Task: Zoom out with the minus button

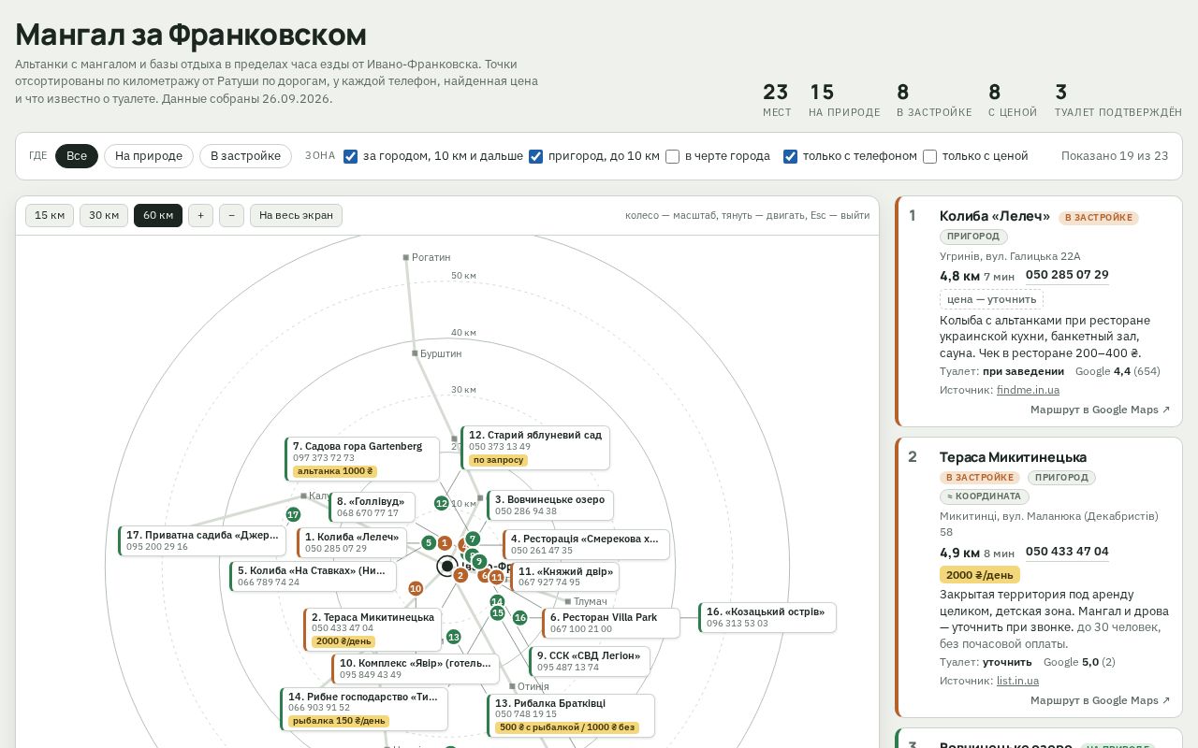Action: coord(231,215)
